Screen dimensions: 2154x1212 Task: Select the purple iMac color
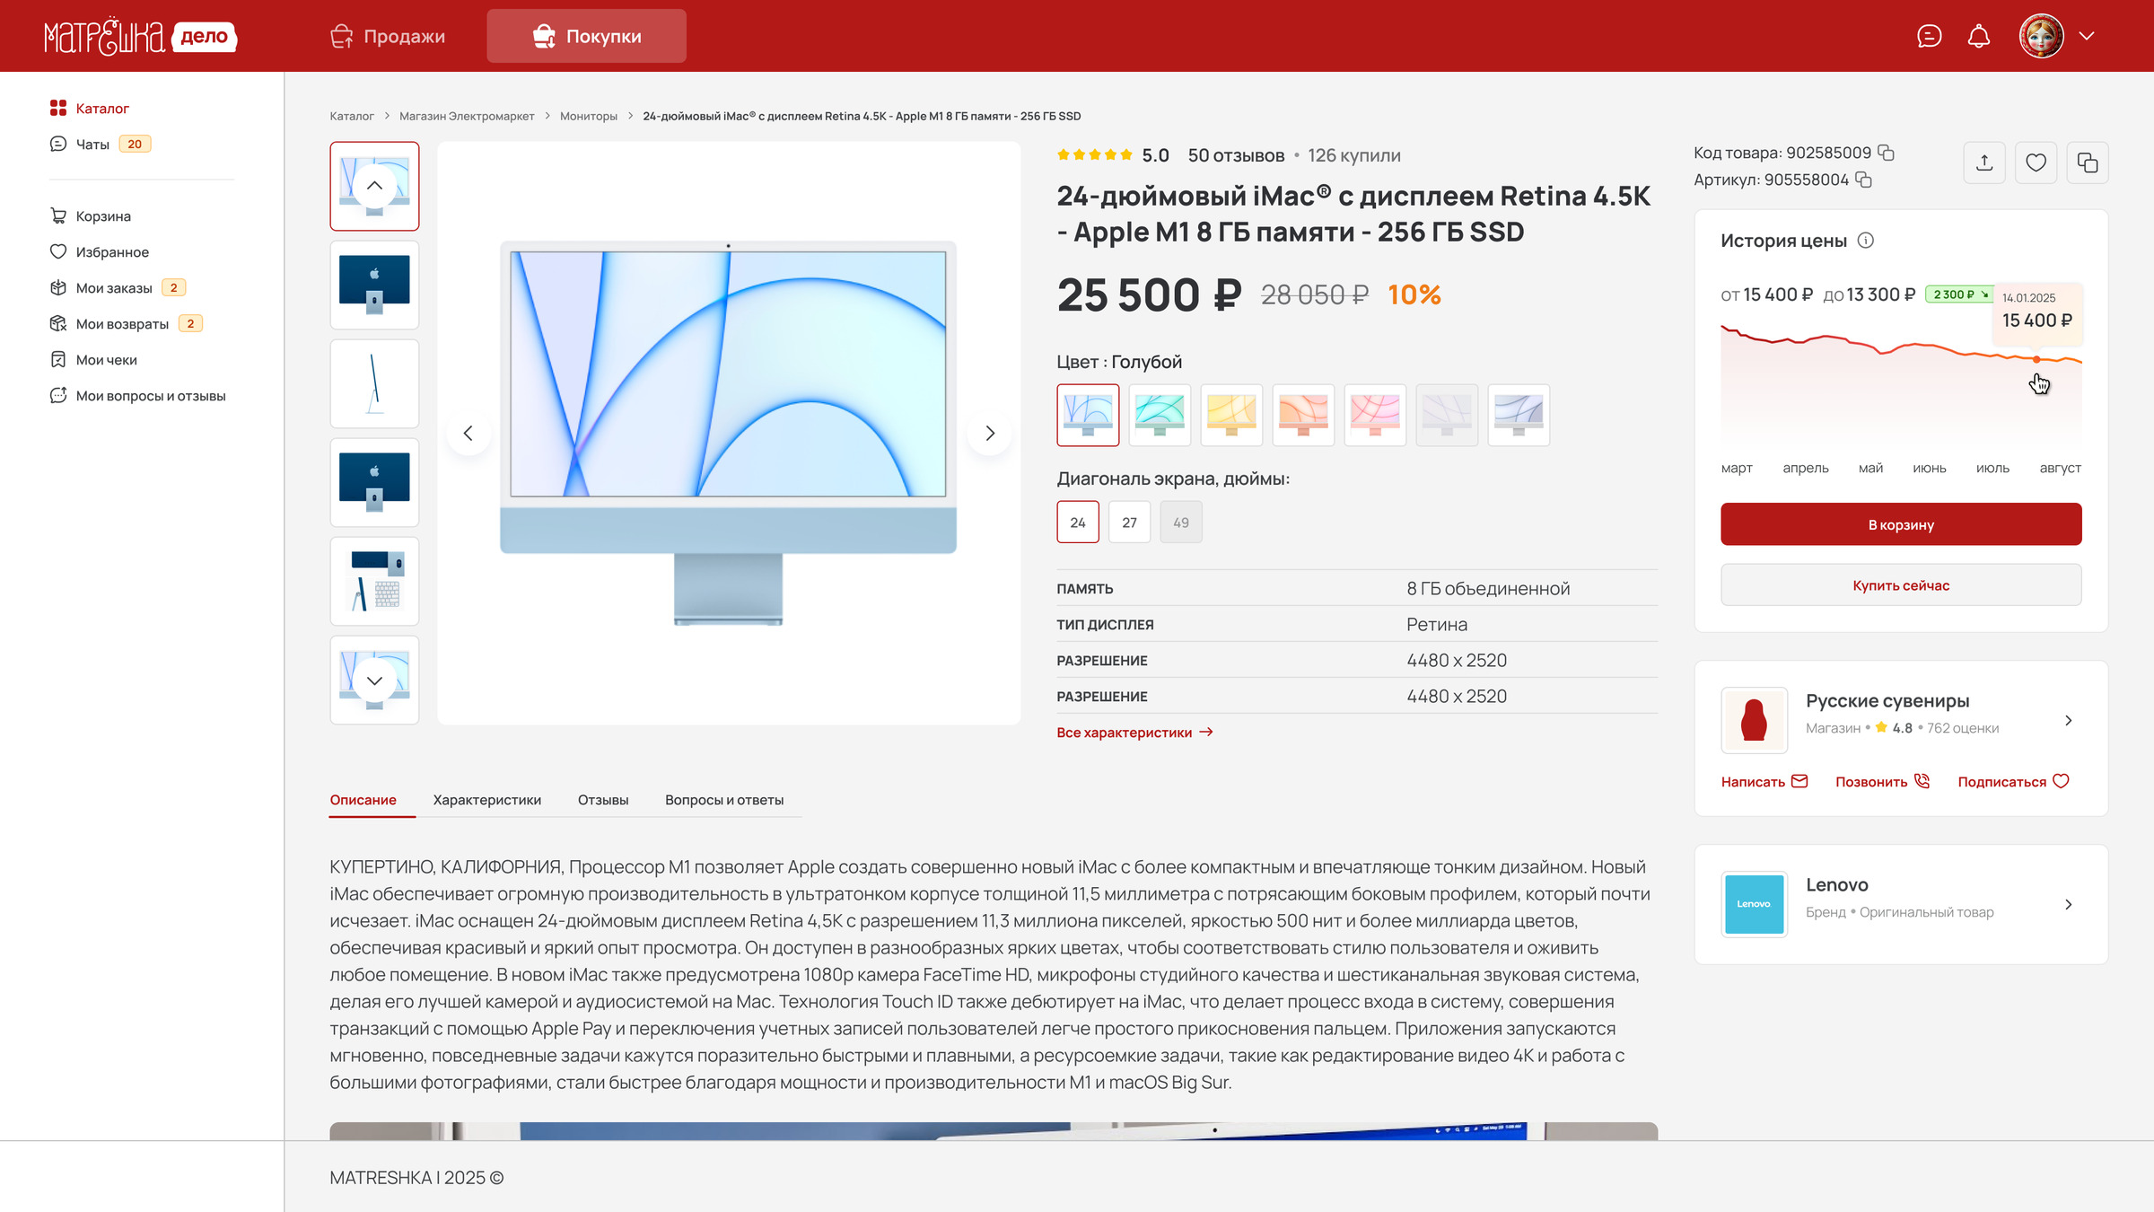1519,415
